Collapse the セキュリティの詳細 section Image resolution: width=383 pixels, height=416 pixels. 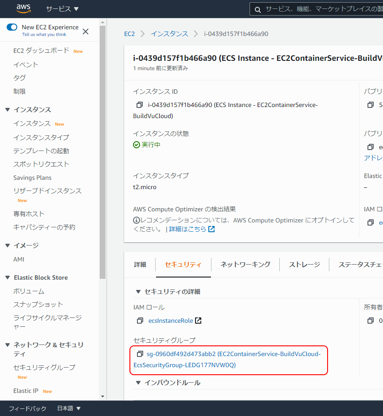[x=138, y=292]
